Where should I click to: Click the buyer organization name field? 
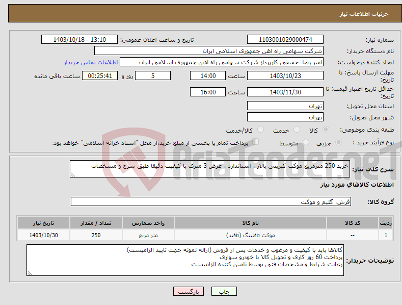[x=209, y=51]
